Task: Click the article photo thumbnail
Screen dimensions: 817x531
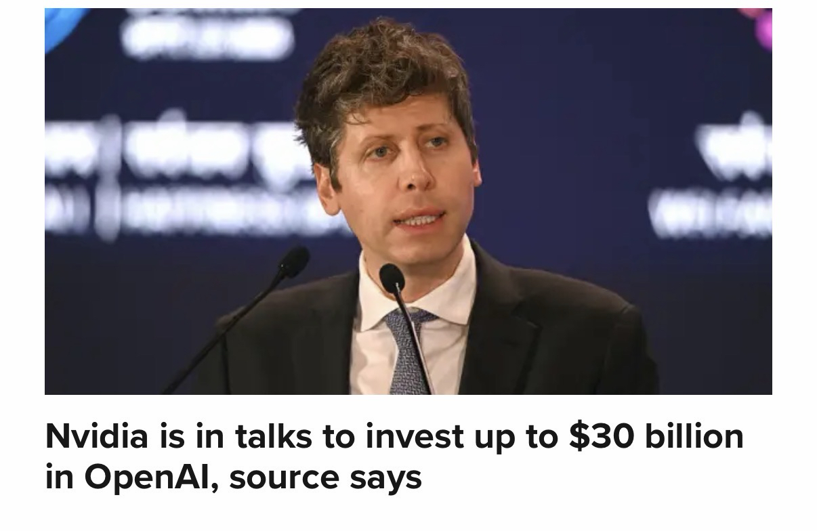Action: pyautogui.click(x=408, y=201)
